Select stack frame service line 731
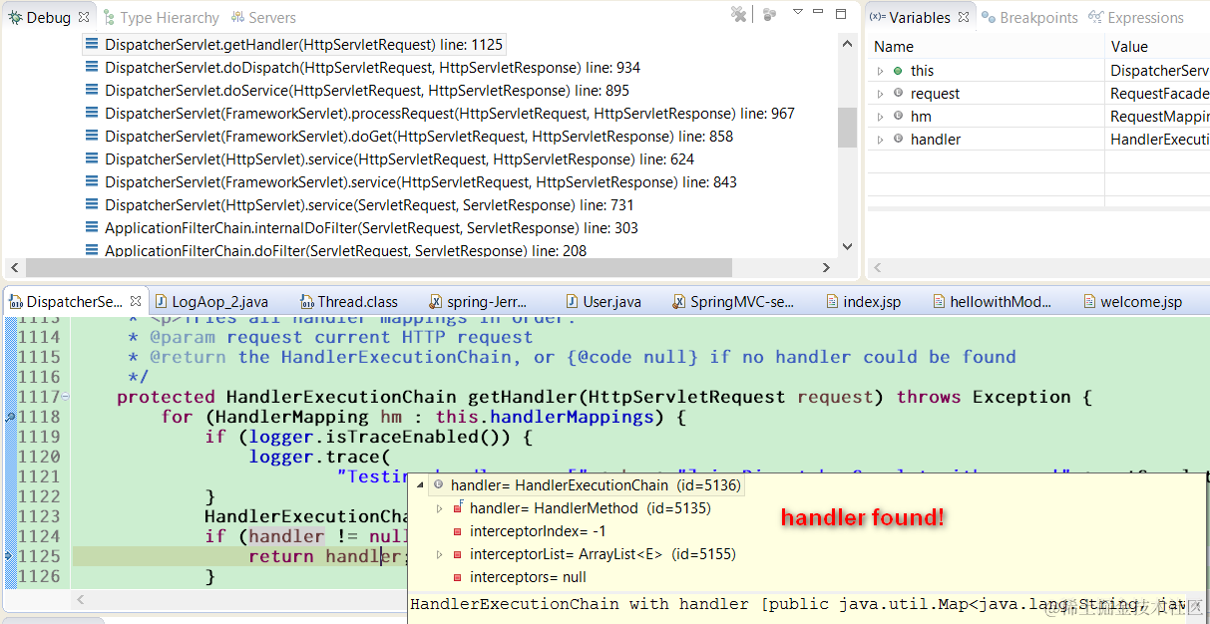1210x624 pixels. tap(369, 205)
